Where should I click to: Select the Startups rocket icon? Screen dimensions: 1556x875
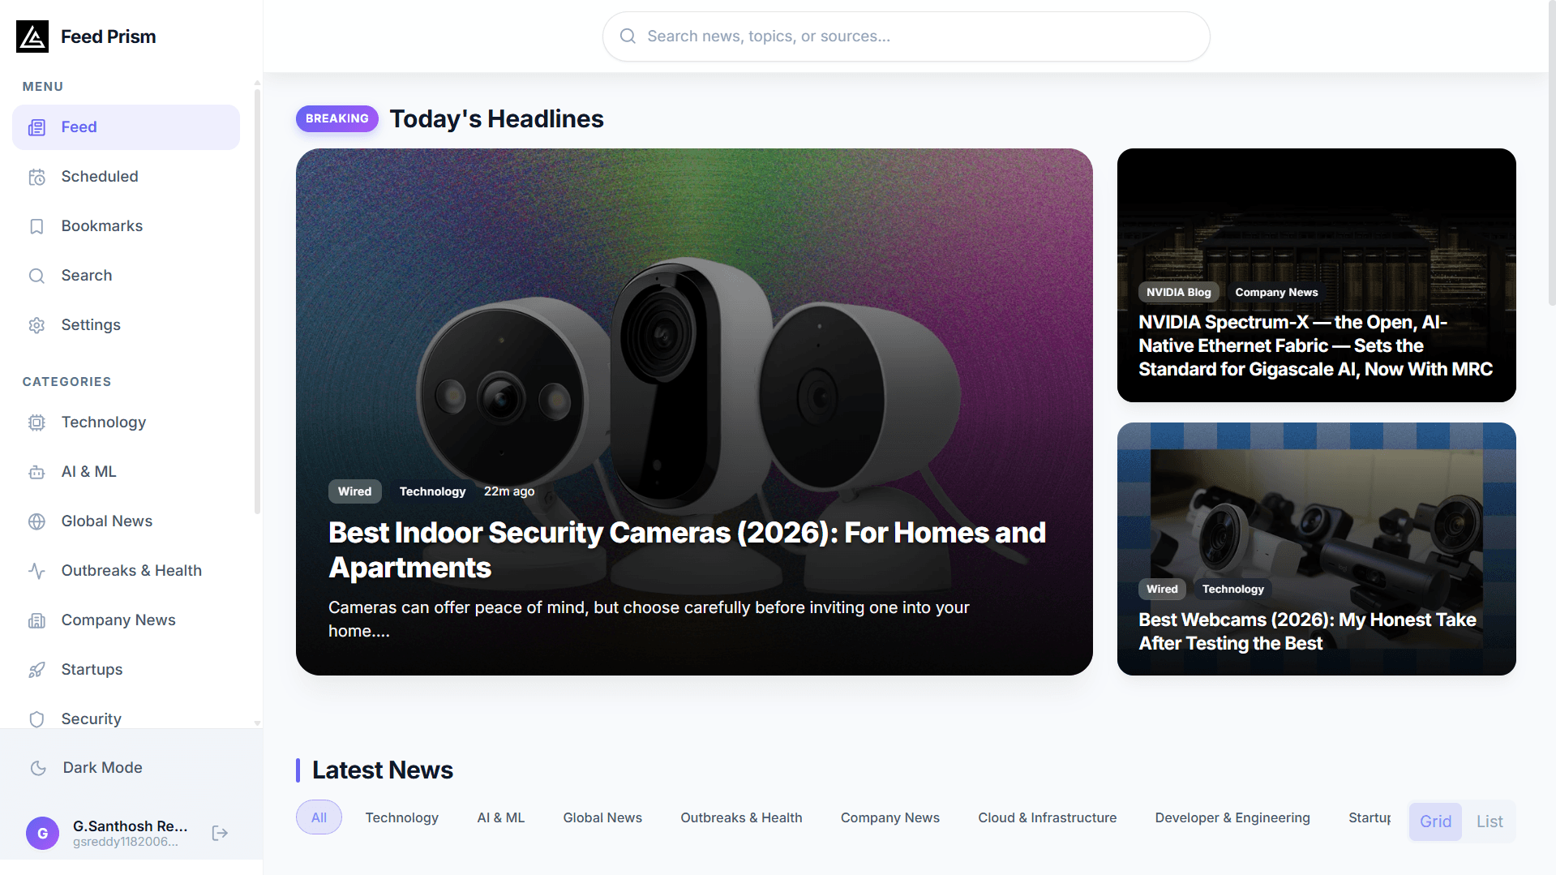[36, 670]
